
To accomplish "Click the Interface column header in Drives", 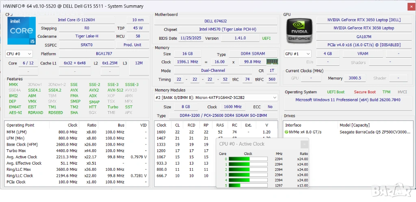I will (x=293, y=125).
